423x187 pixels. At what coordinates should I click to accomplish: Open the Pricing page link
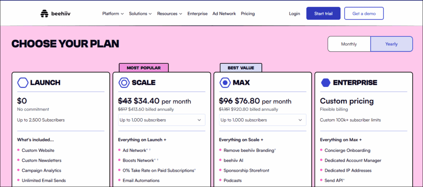pyautogui.click(x=248, y=14)
